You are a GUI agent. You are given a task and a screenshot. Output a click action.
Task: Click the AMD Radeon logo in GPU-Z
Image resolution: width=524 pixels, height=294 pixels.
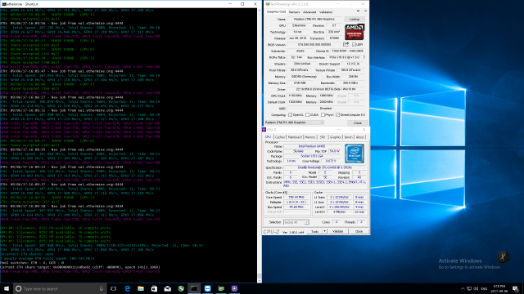click(x=355, y=32)
